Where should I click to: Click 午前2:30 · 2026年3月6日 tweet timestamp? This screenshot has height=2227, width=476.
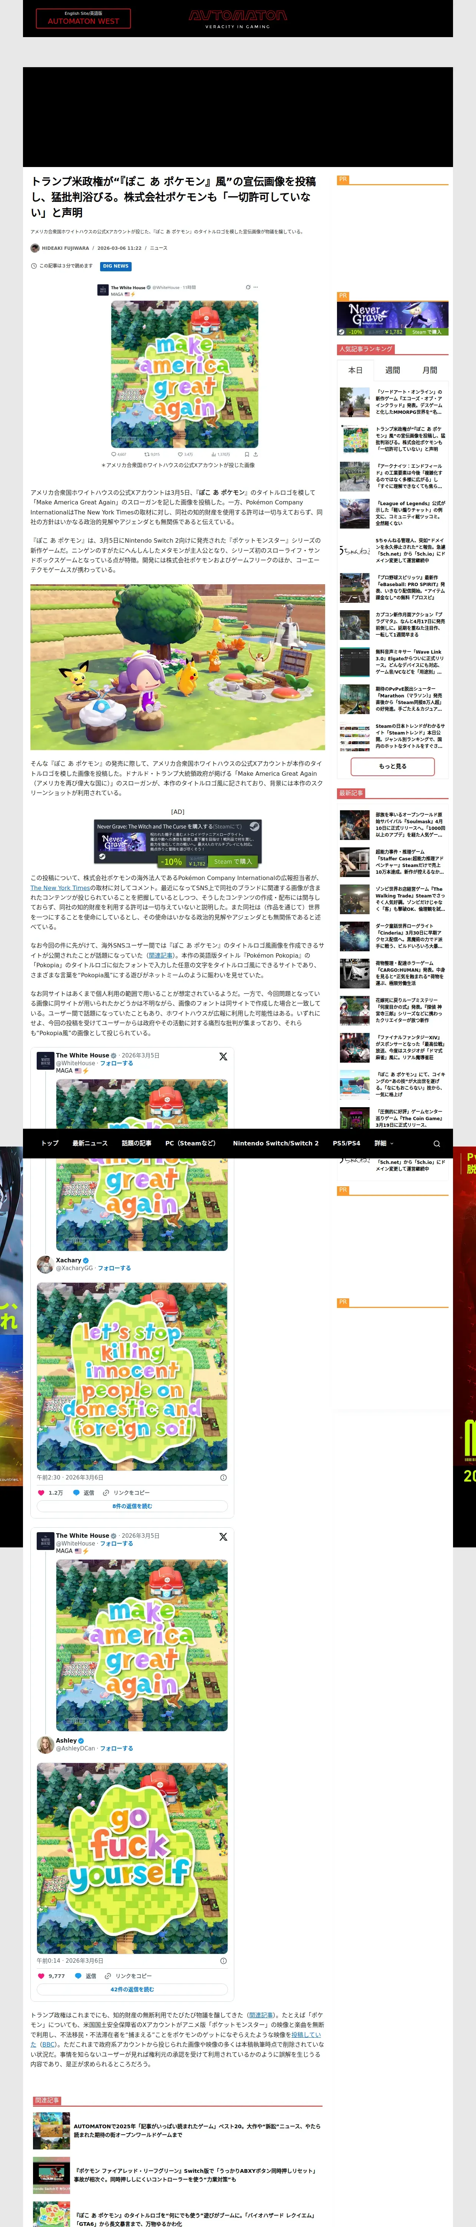click(x=70, y=1478)
